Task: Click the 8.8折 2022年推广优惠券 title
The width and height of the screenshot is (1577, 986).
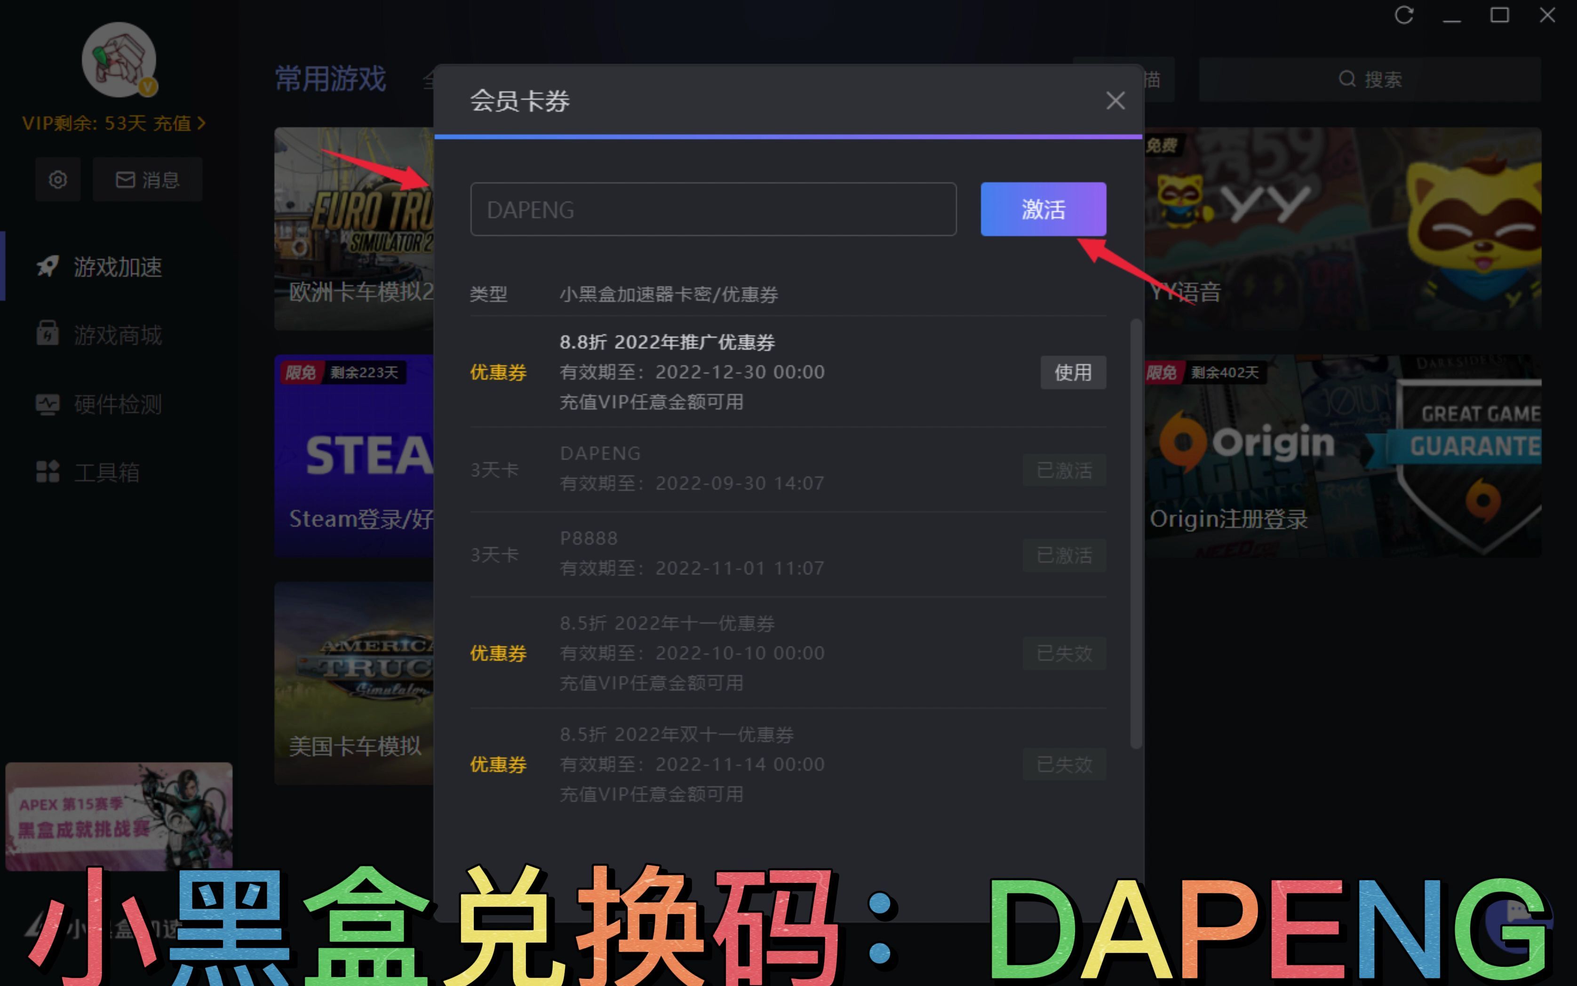Action: (x=667, y=342)
